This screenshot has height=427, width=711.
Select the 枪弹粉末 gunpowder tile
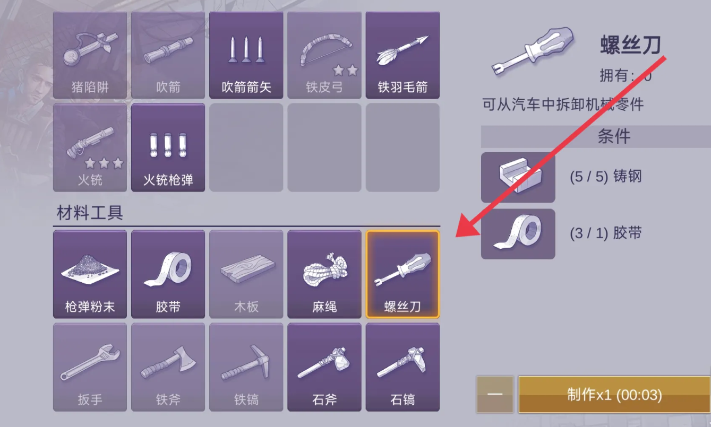point(90,274)
